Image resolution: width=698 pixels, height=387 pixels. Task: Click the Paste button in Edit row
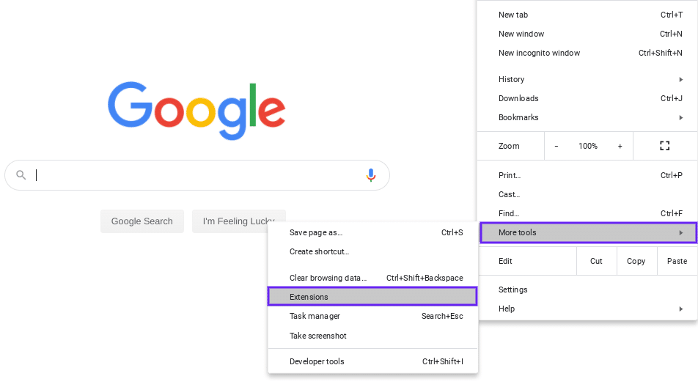point(677,261)
